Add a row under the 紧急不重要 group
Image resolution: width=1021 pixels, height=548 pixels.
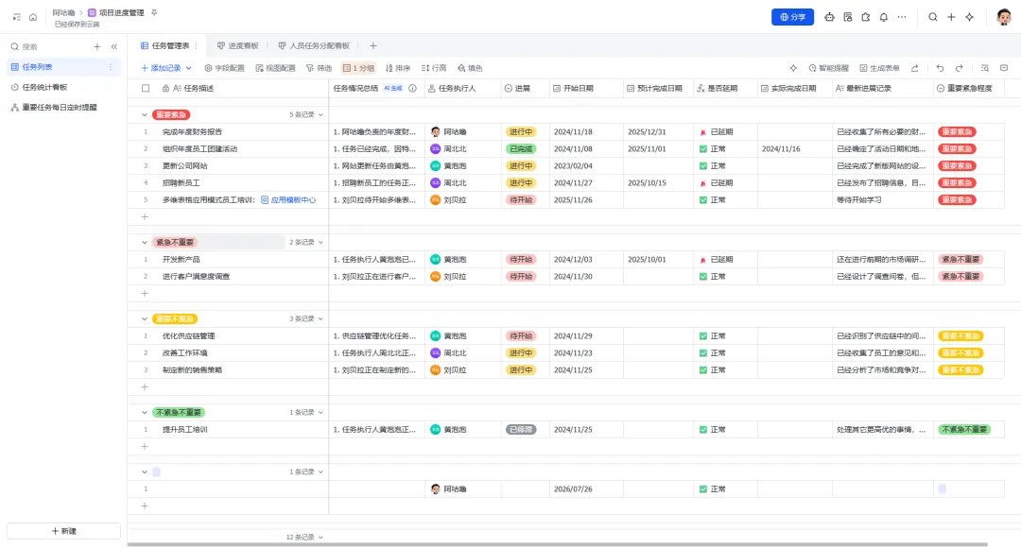tap(145, 294)
